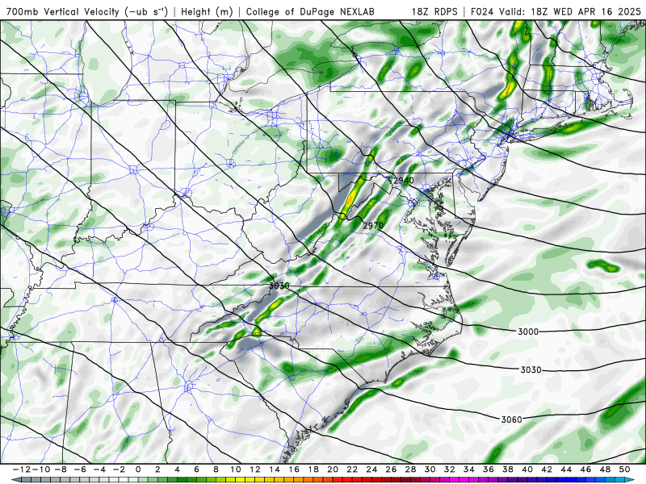Click the 38 value on the color scale
Screen dimensions: 646x484
click(508, 469)
